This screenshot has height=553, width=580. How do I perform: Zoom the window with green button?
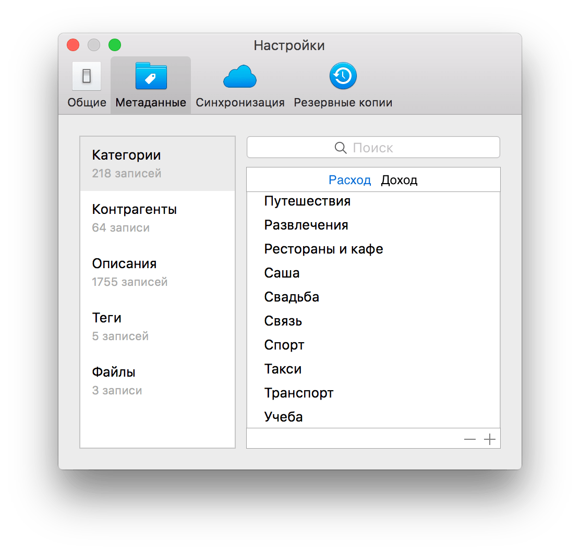point(115,45)
